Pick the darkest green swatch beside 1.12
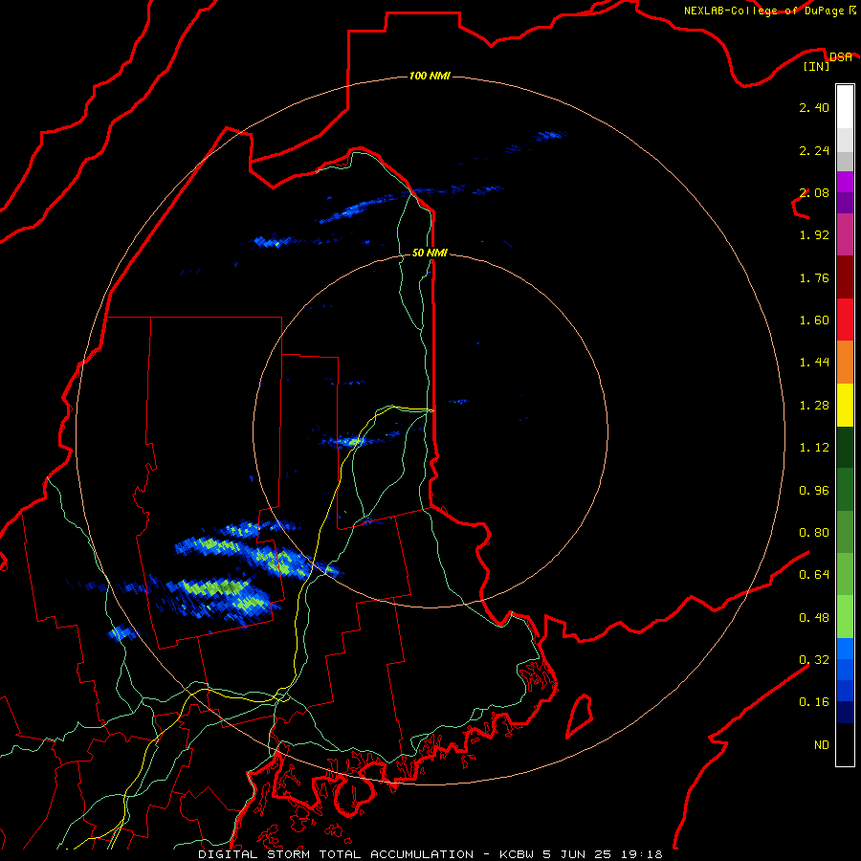The image size is (861, 861). point(845,448)
